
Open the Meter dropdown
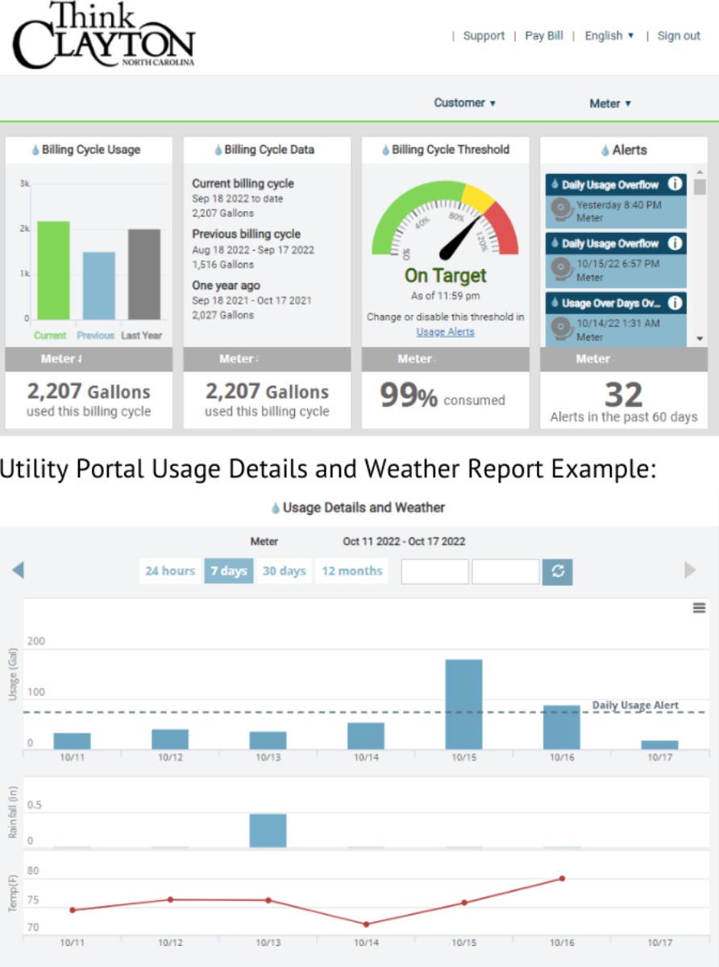pos(609,103)
